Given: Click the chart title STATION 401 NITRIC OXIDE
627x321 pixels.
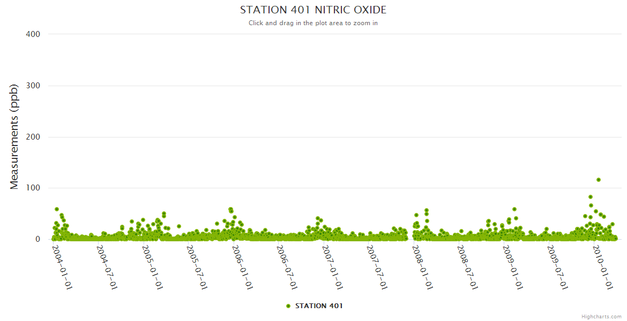Looking at the screenshot, I should pos(313,10).
